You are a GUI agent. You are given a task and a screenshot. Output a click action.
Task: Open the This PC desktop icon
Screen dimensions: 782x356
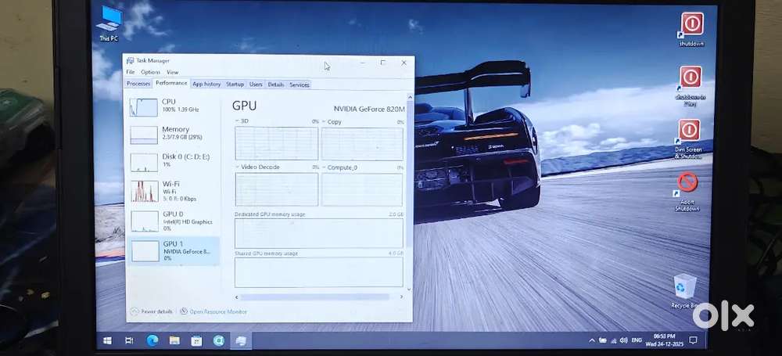click(x=109, y=20)
